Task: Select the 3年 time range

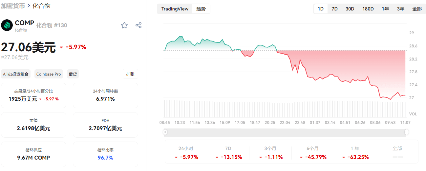Action: click(400, 9)
